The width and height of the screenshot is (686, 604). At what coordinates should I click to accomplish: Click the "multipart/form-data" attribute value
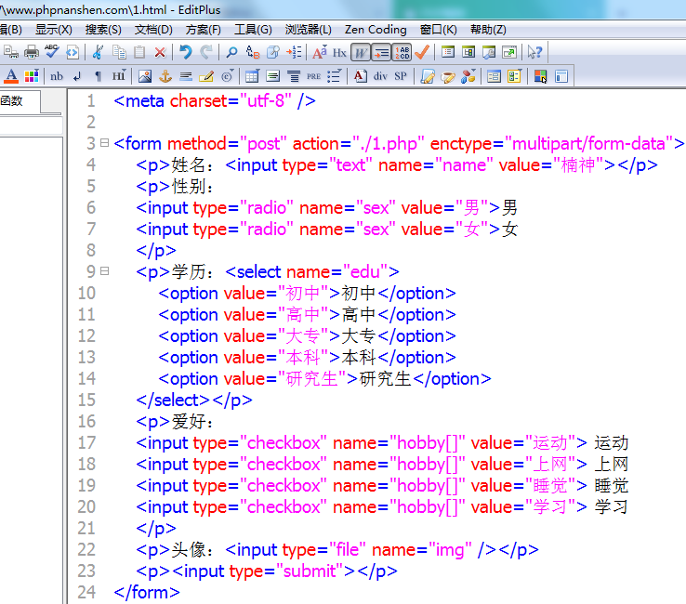pos(588,143)
